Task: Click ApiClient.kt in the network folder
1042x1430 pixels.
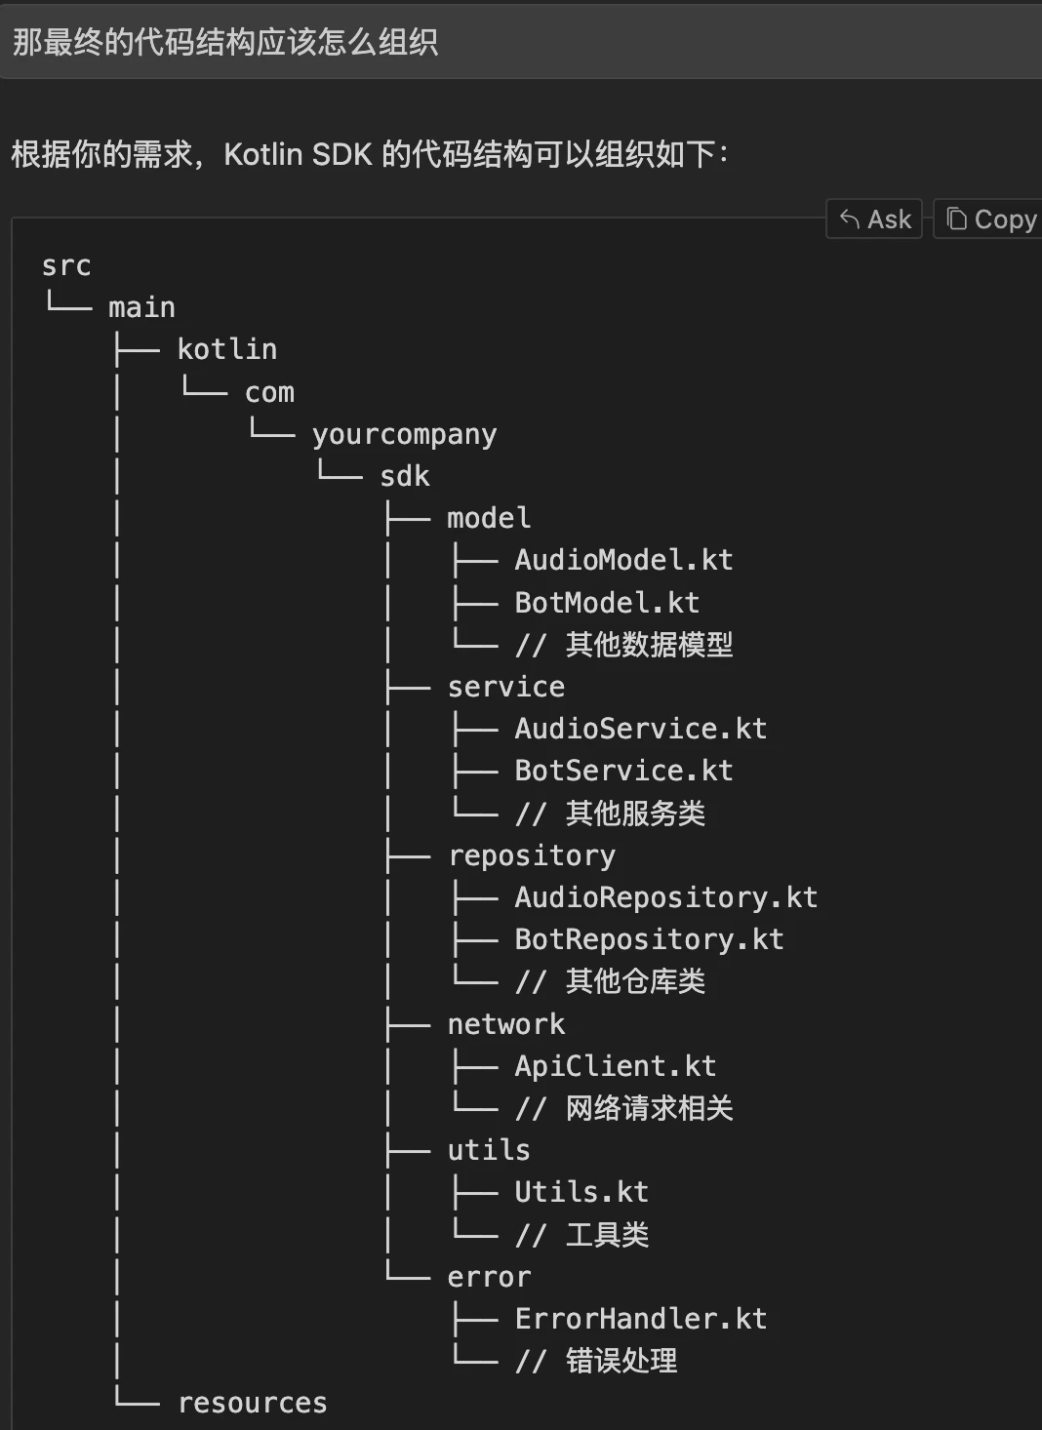Action: coord(615,1066)
